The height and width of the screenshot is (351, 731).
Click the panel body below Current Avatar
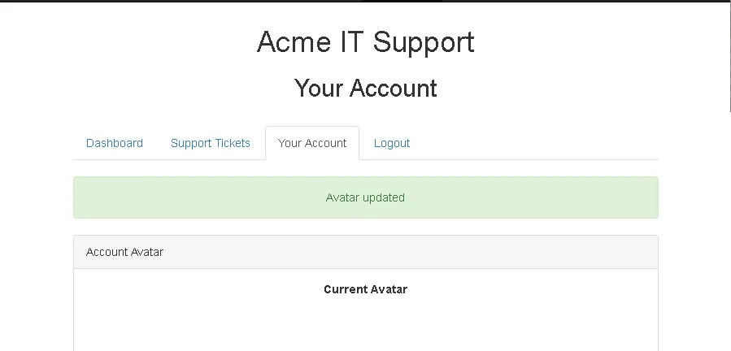point(365,325)
